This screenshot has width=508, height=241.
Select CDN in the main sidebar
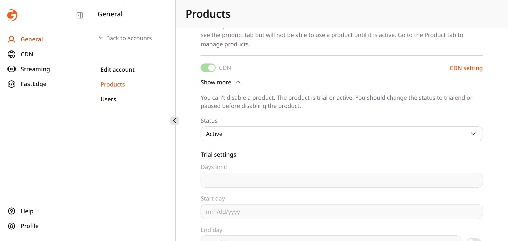pyautogui.click(x=27, y=54)
